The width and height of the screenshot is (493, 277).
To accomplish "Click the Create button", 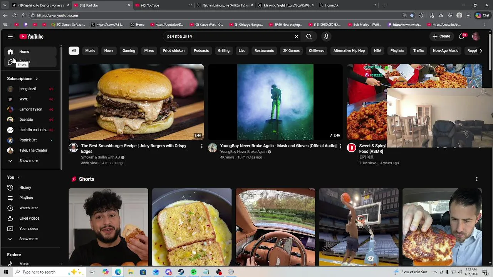I will tap(441, 37).
